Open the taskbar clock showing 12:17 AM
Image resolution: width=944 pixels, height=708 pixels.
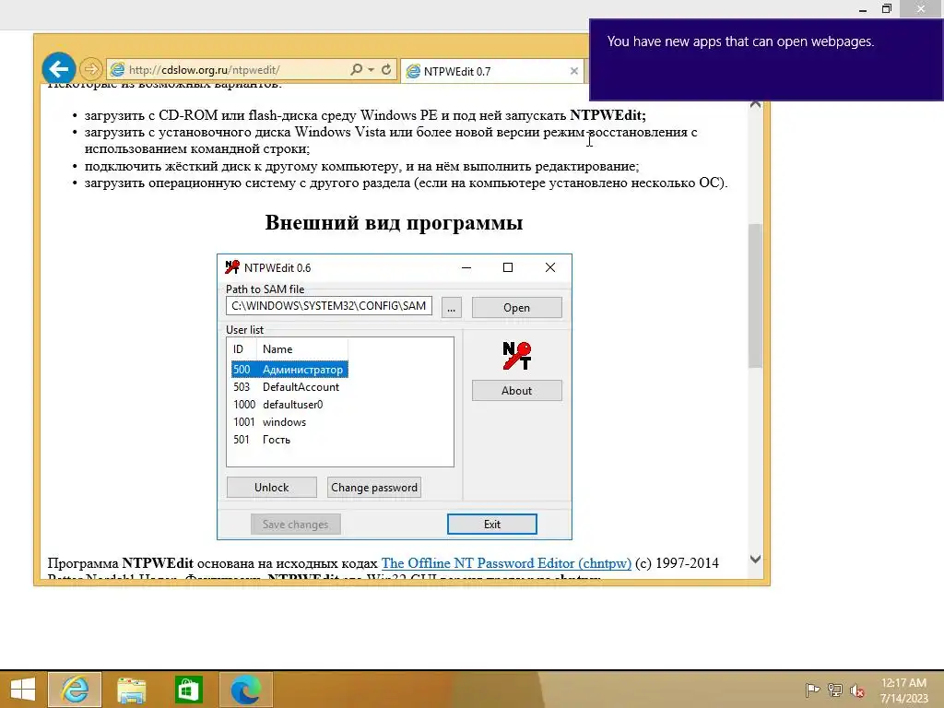click(903, 690)
